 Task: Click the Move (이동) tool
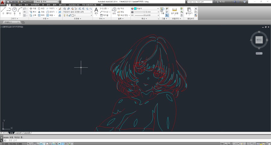(33, 8)
